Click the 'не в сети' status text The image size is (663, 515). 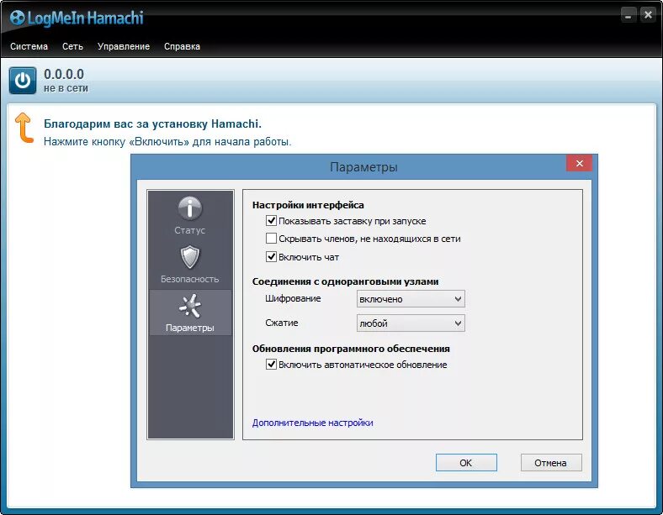click(66, 88)
